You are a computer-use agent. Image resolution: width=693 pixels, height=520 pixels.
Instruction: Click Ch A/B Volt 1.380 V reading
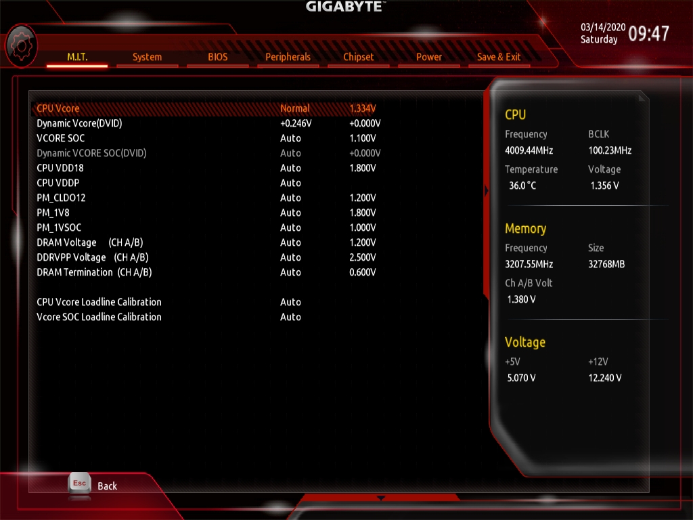pyautogui.click(x=522, y=299)
